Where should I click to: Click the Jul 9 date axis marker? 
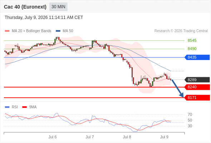click(x=164, y=137)
